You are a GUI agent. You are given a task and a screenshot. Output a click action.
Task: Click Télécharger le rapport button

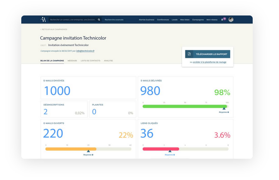click(x=207, y=54)
